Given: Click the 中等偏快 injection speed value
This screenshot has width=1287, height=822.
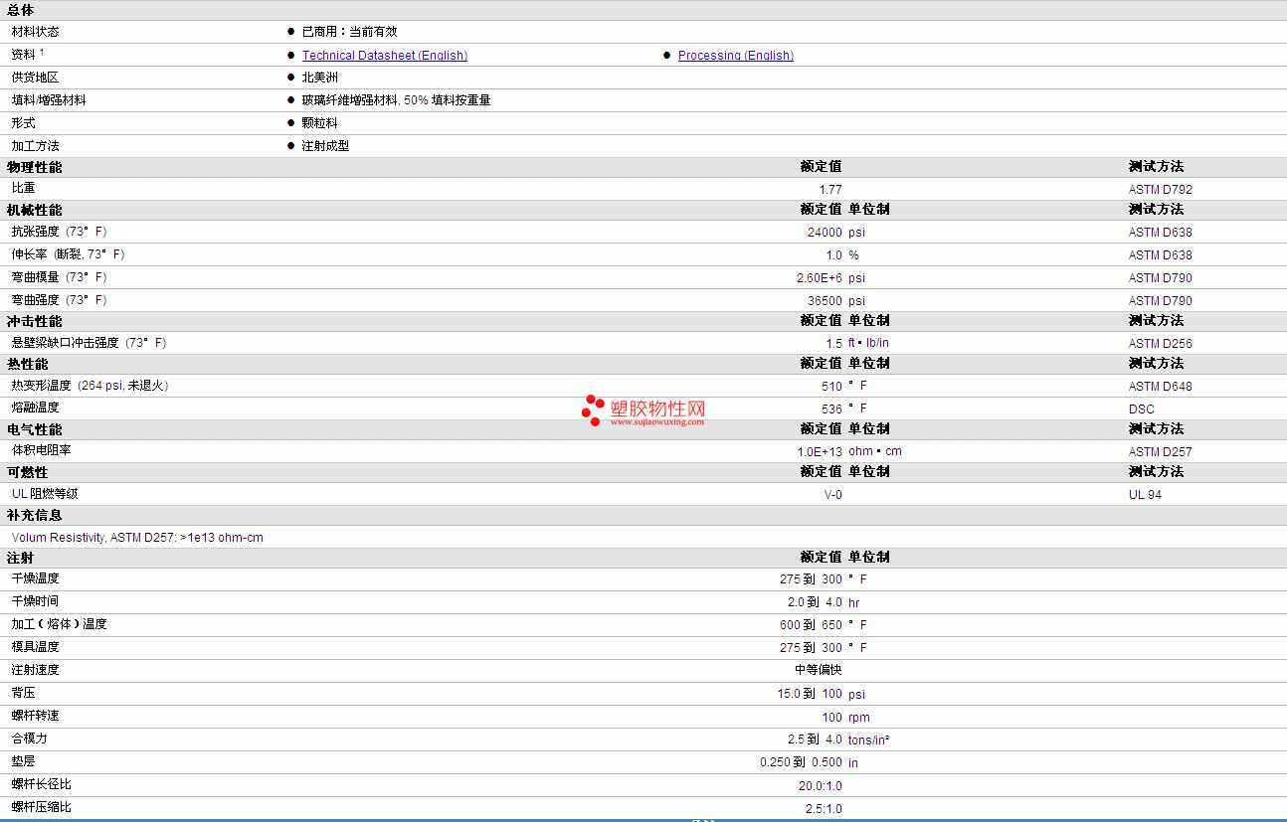Looking at the screenshot, I should pos(819,670).
